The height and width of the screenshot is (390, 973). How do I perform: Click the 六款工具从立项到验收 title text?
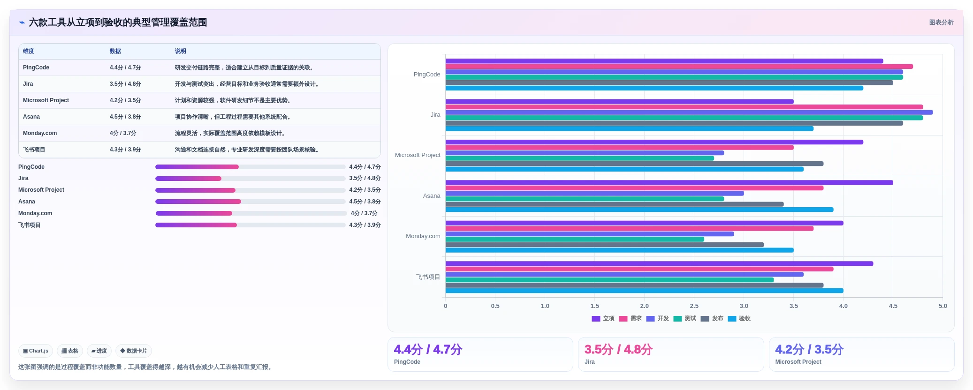point(118,22)
